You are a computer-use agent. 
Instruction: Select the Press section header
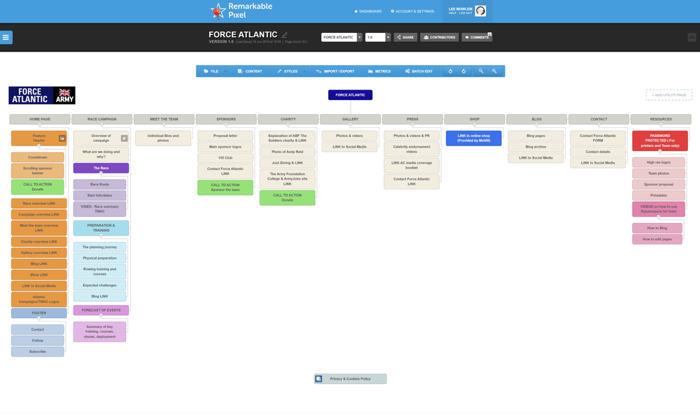[412, 119]
